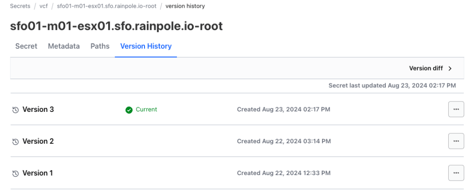
Task: Open the ellipsis menu for Version 2
Action: [456, 141]
